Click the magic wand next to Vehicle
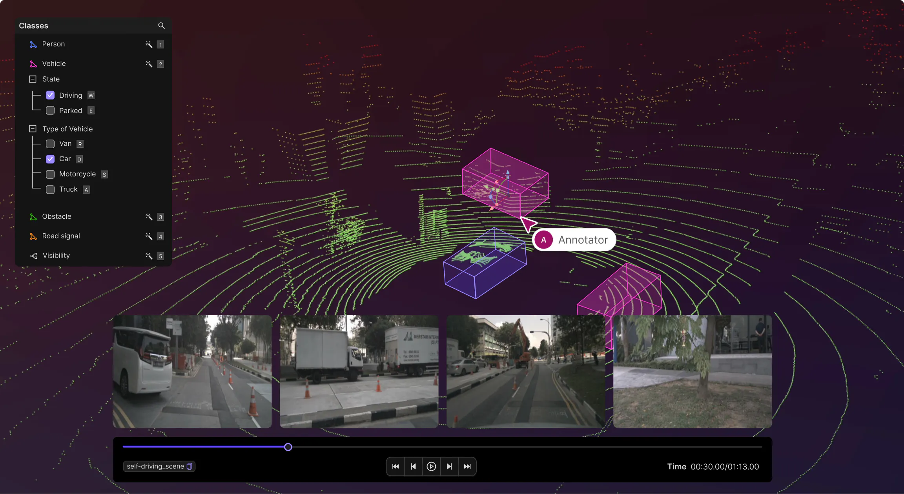This screenshot has height=494, width=904. point(149,64)
